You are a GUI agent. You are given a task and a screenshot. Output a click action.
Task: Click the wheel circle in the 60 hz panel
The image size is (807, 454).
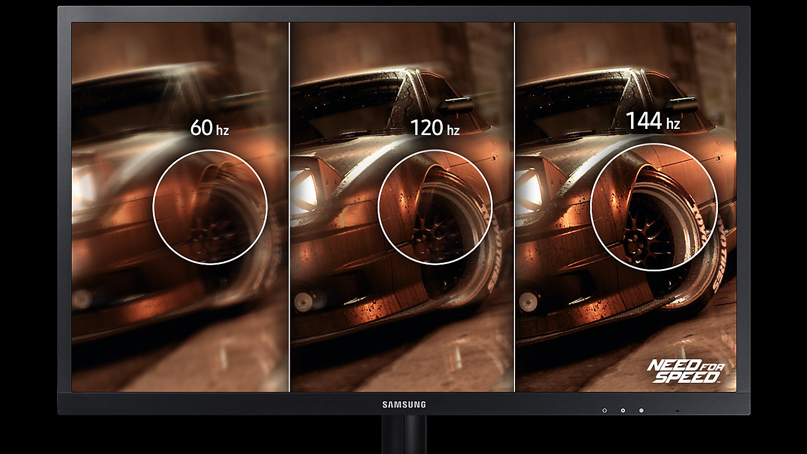point(210,206)
